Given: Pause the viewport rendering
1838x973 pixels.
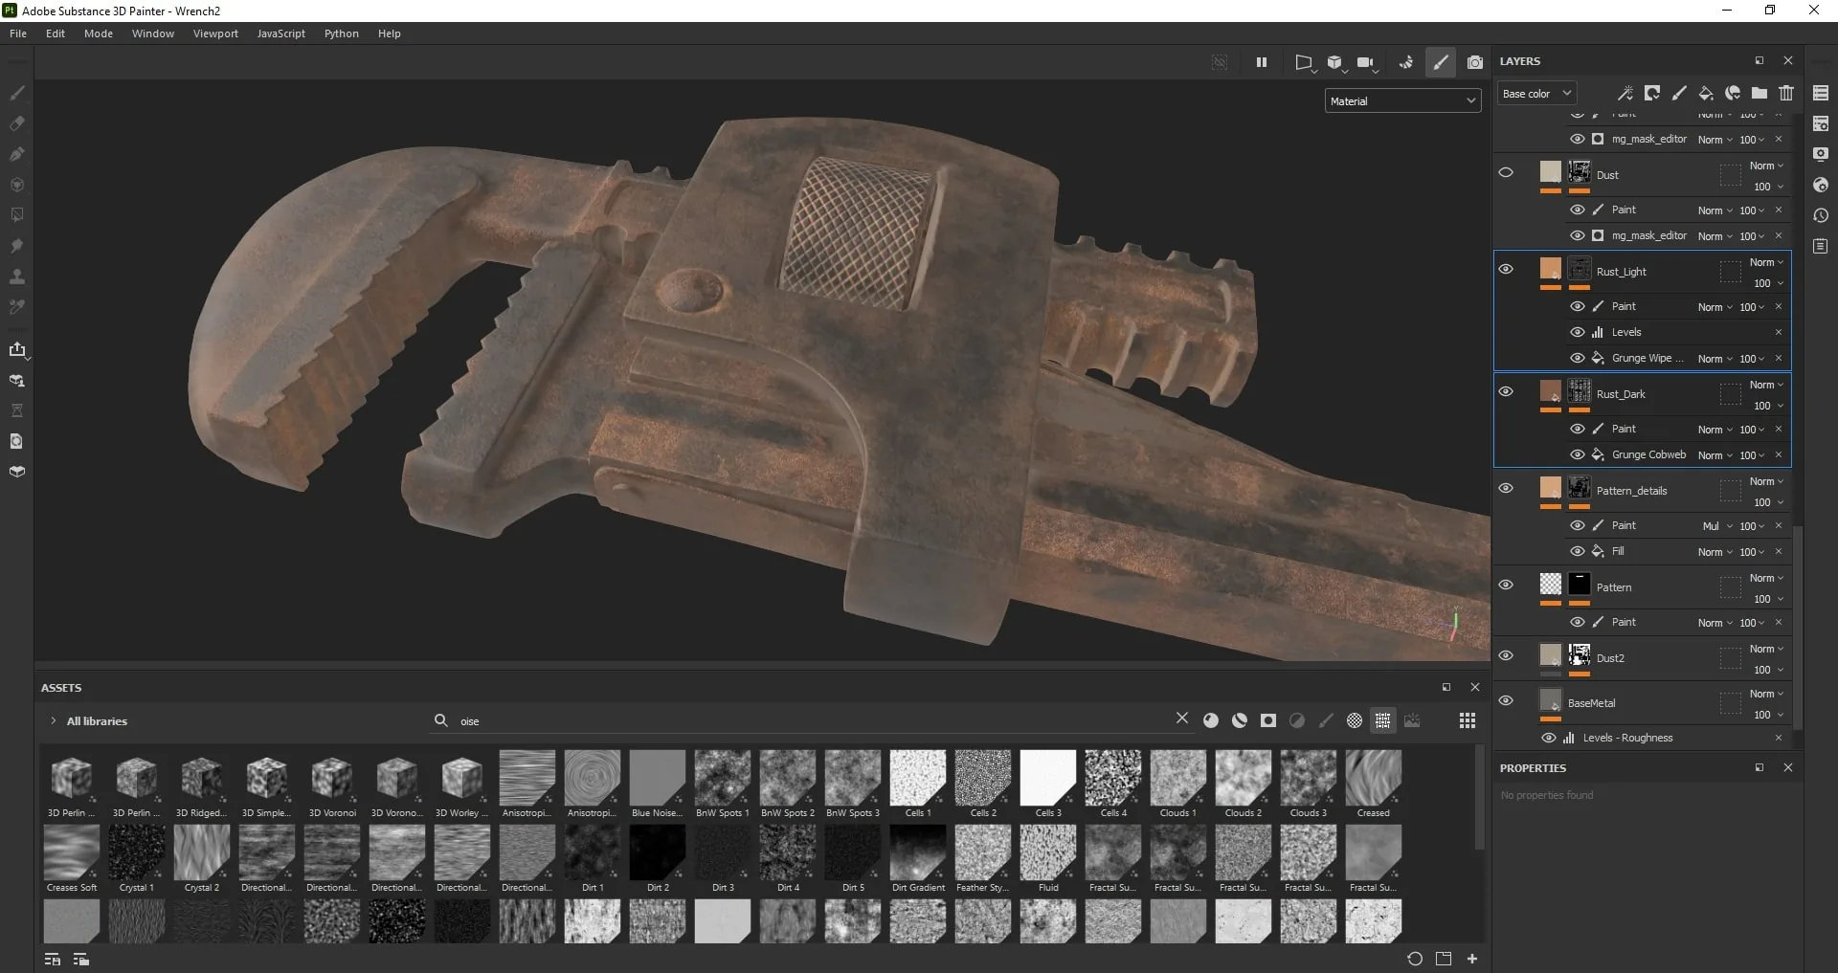Looking at the screenshot, I should pyautogui.click(x=1262, y=62).
